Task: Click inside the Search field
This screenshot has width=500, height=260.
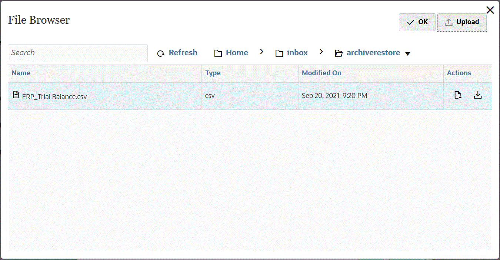Action: [x=78, y=53]
